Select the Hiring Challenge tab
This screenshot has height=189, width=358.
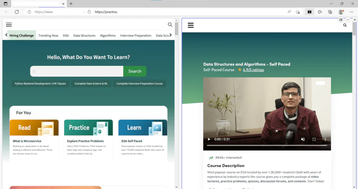[21, 35]
